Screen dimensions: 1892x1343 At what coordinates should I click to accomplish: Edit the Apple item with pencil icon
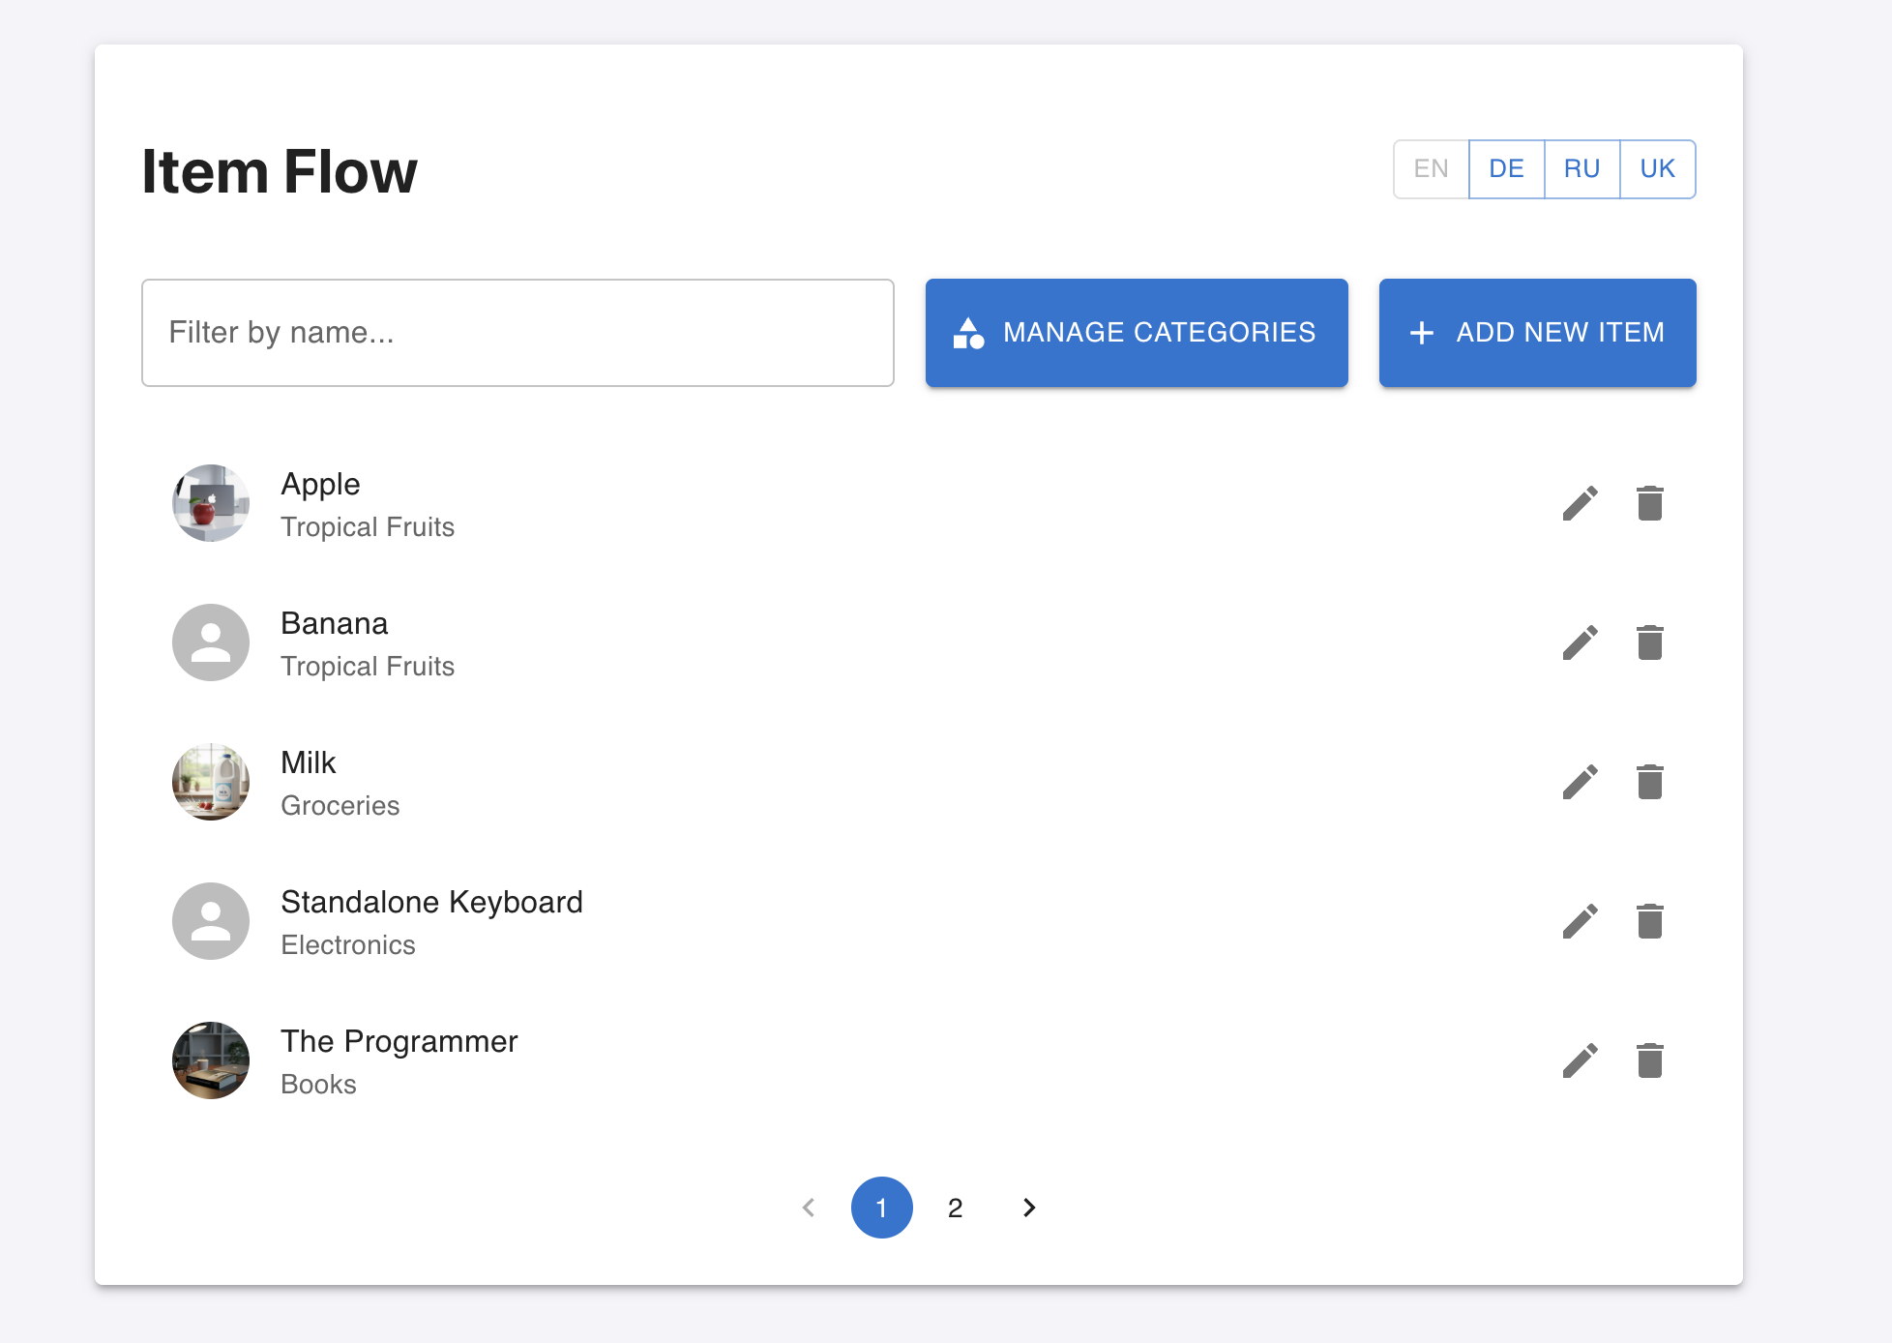(x=1580, y=503)
